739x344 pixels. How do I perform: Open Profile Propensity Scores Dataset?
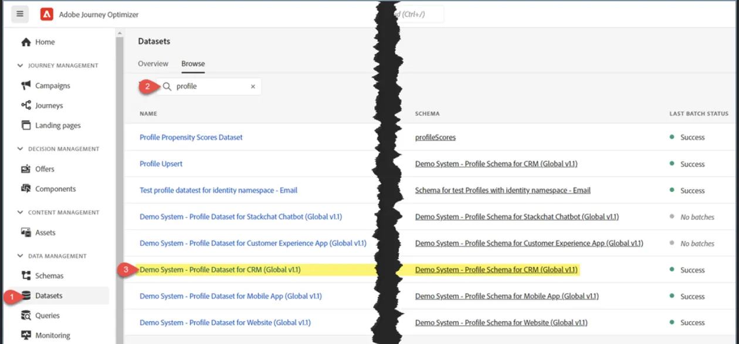click(191, 137)
